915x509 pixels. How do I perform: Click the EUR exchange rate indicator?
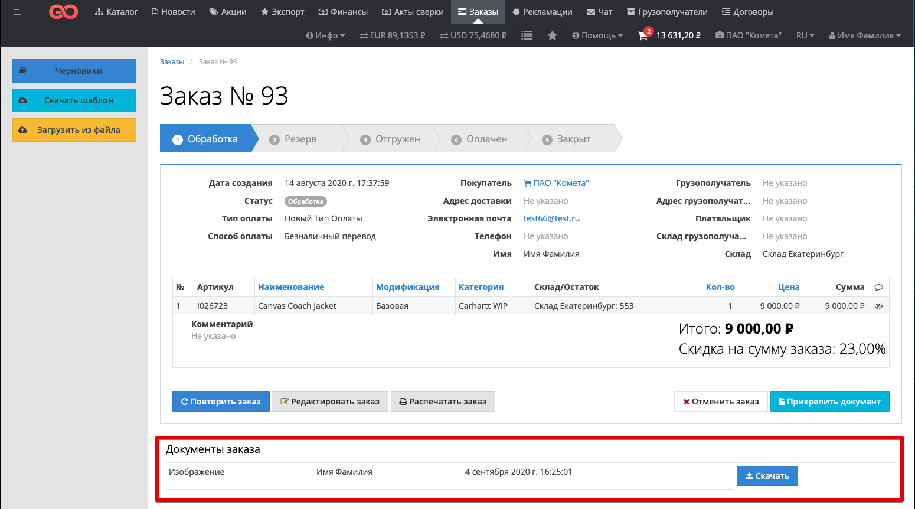(392, 35)
